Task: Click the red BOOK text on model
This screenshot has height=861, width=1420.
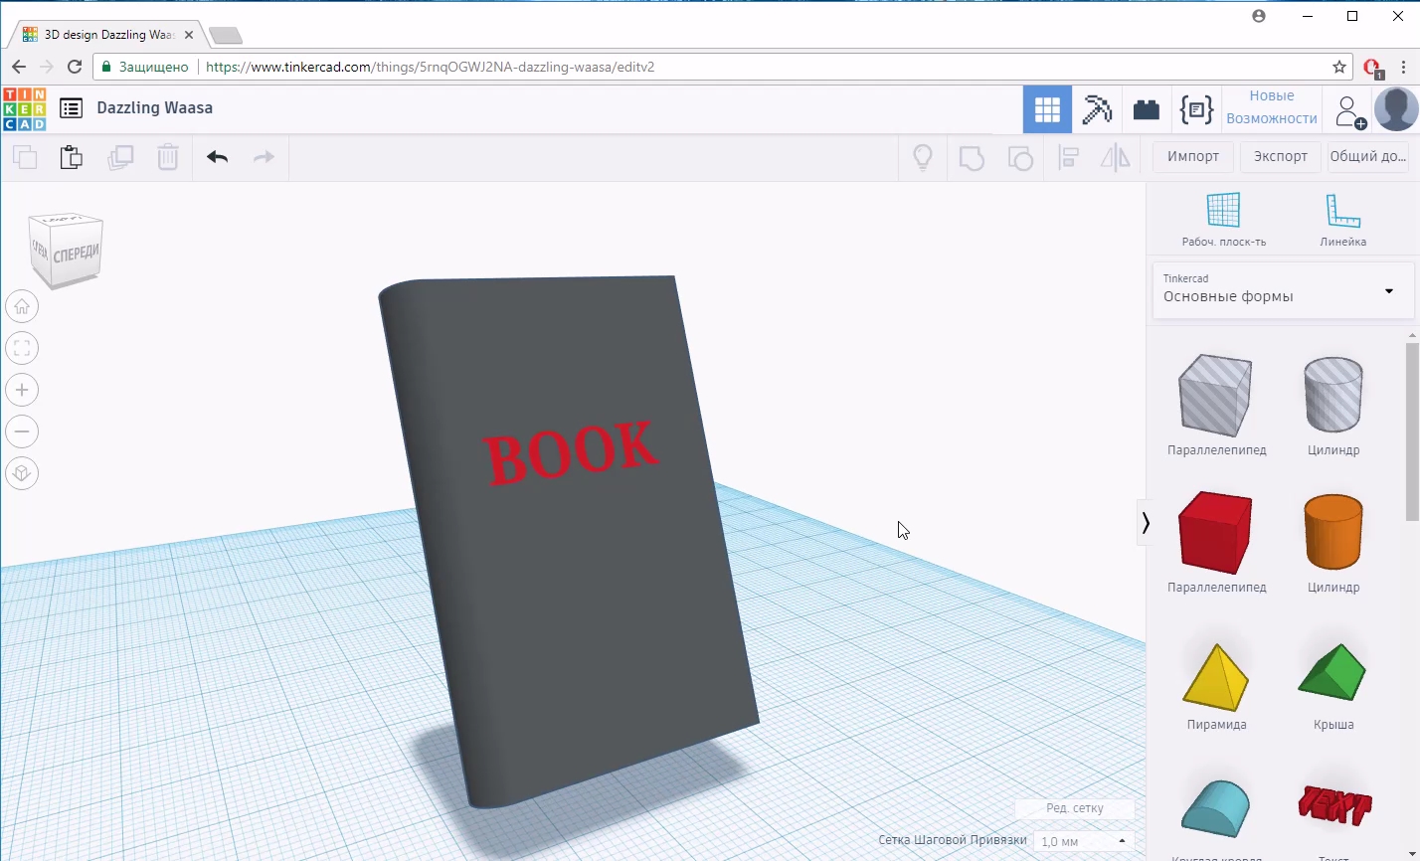Action: tap(570, 452)
